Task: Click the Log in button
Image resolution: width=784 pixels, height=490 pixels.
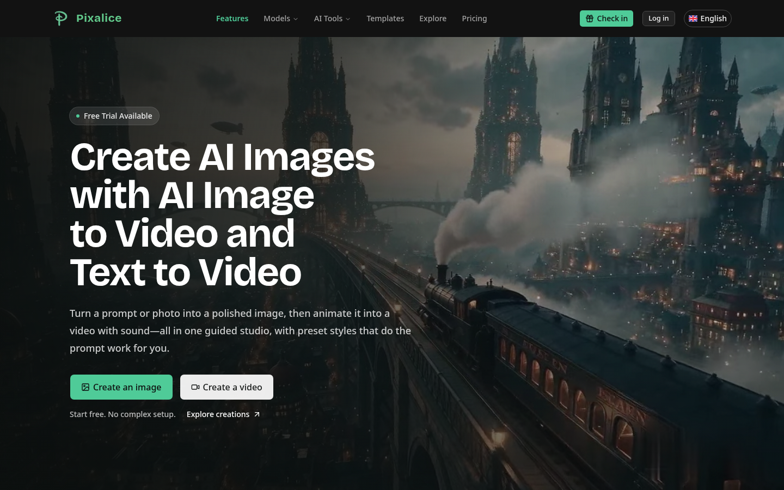Action: coord(658,19)
